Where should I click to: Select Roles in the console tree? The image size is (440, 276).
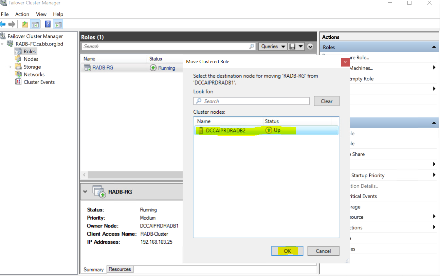[x=30, y=52]
